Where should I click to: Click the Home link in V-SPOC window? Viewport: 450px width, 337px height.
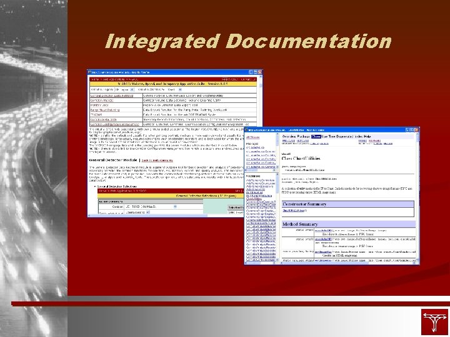[x=95, y=79]
